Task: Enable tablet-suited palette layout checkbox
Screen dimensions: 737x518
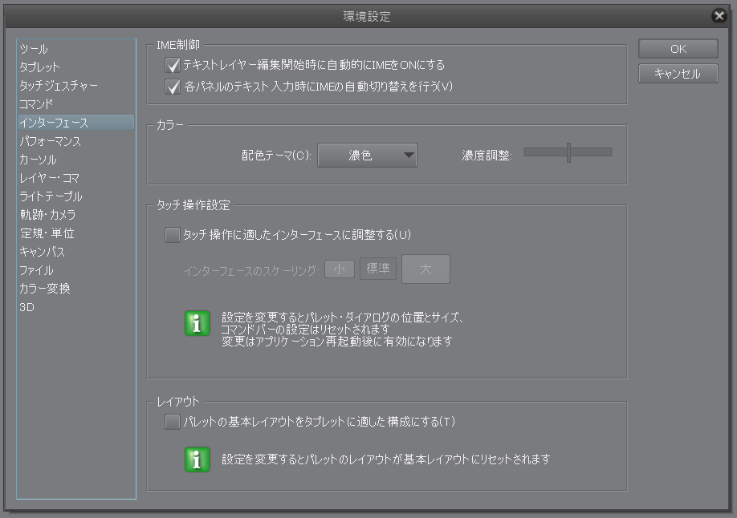Action: (x=173, y=422)
